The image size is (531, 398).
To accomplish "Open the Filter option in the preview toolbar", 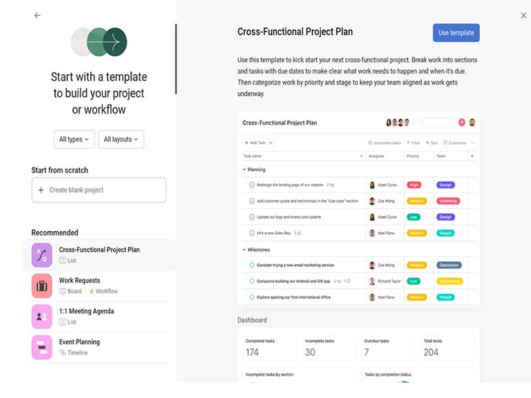I will (415, 142).
